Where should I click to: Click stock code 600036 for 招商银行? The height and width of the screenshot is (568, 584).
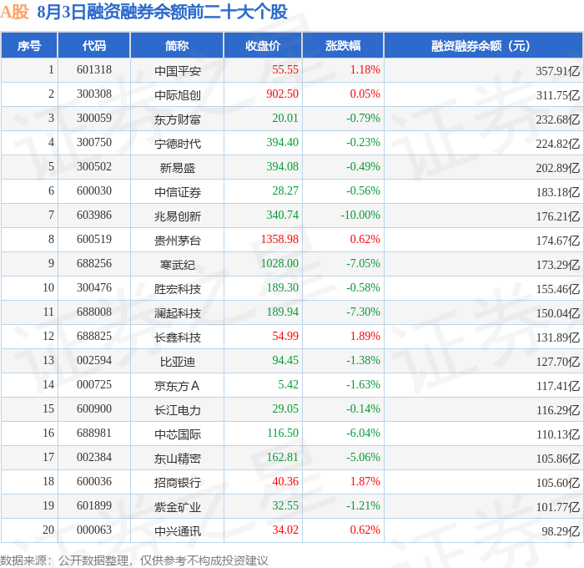tap(94, 481)
